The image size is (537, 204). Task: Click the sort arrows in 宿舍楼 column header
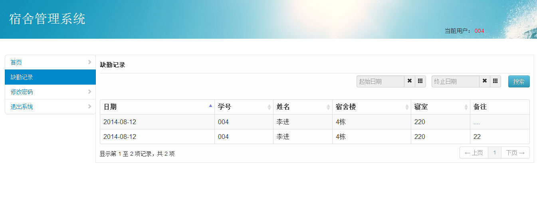coord(407,107)
